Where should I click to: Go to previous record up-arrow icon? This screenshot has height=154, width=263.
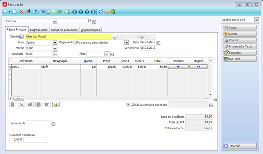[x=81, y=12]
